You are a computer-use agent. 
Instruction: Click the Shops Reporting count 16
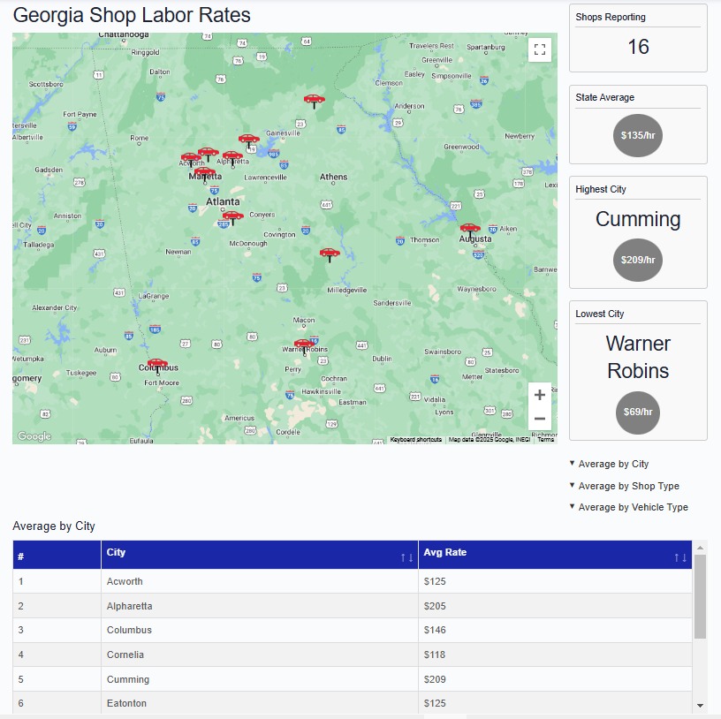pos(638,47)
